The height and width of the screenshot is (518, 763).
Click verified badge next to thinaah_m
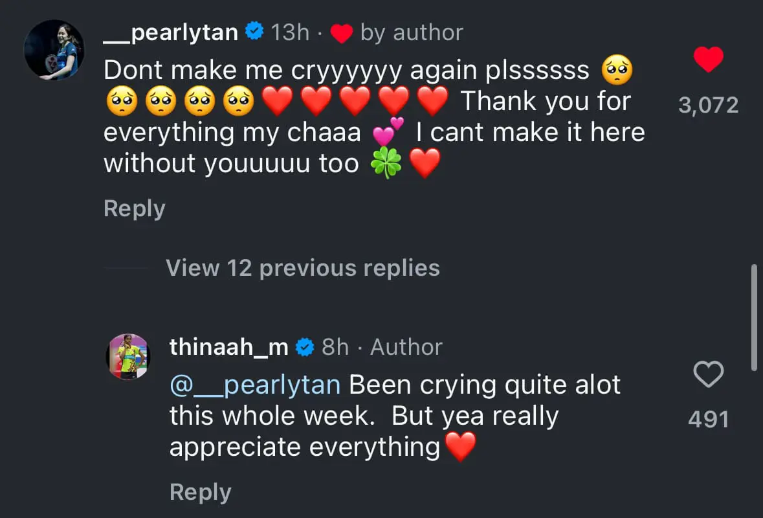click(x=305, y=348)
